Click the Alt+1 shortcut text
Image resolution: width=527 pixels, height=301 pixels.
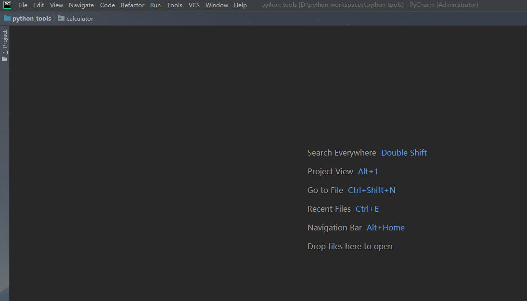[x=368, y=171]
